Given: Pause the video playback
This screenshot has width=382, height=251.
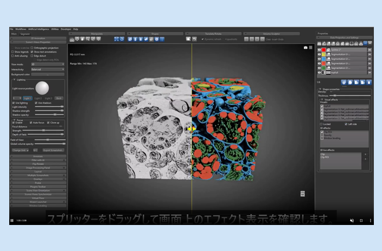Looking at the screenshot, I should click(x=12, y=221).
